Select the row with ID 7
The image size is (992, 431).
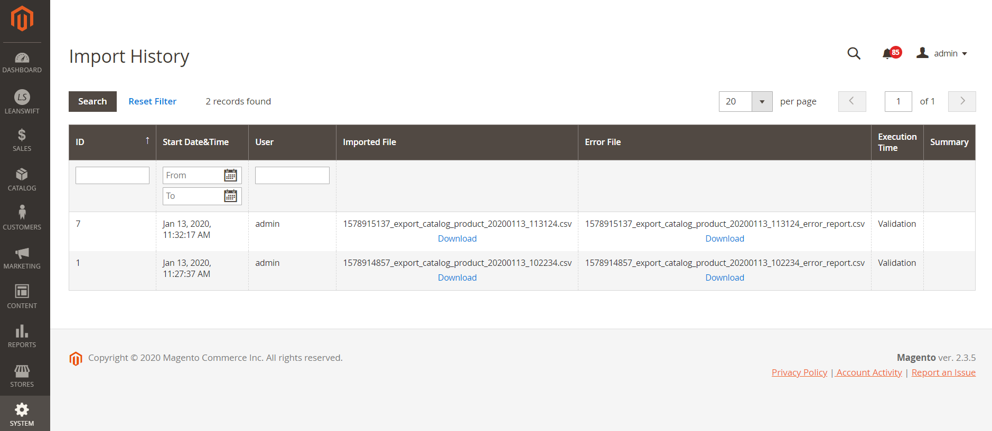pos(522,232)
